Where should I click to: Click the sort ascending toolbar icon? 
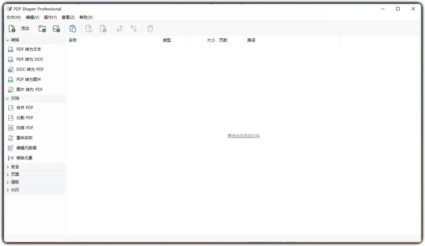click(x=119, y=28)
